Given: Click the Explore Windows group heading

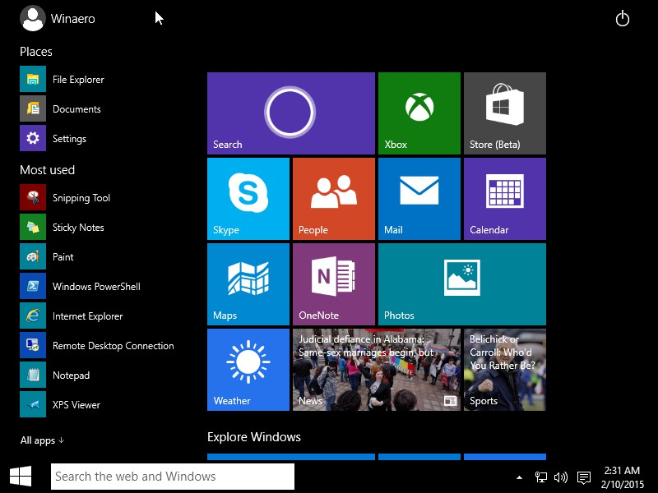Looking at the screenshot, I should (254, 437).
